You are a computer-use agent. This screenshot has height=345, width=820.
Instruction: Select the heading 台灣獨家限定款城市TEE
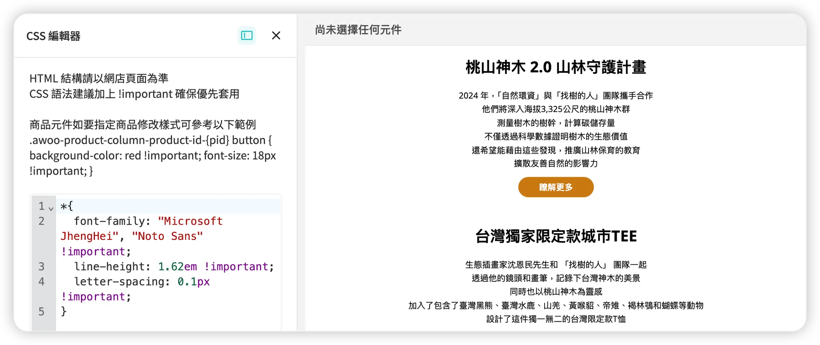click(556, 236)
